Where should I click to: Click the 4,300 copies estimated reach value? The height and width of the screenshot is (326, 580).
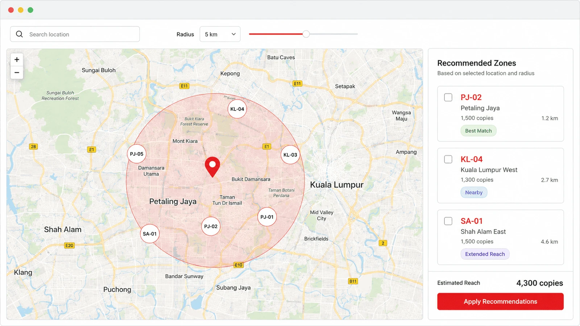click(x=540, y=283)
